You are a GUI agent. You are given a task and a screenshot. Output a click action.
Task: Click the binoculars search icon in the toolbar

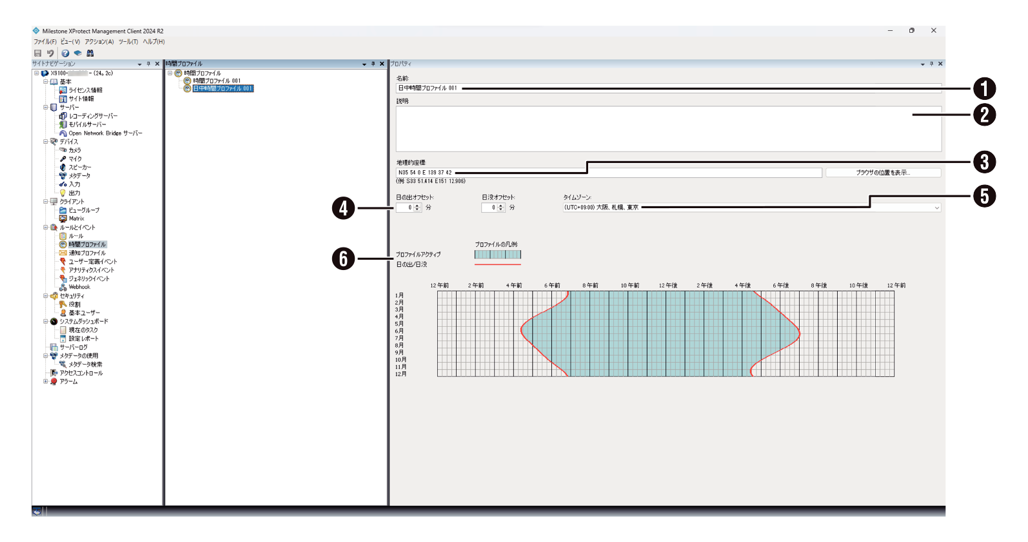tap(90, 53)
